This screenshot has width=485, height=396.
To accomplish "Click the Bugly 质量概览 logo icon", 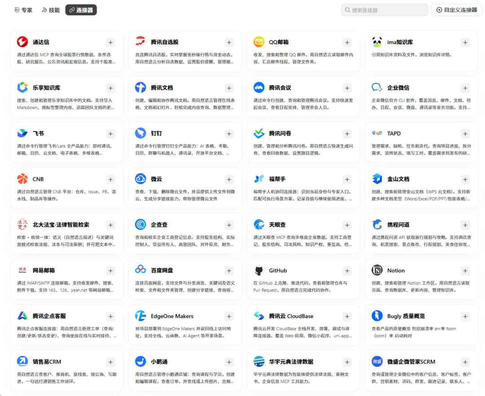I will tap(377, 316).
